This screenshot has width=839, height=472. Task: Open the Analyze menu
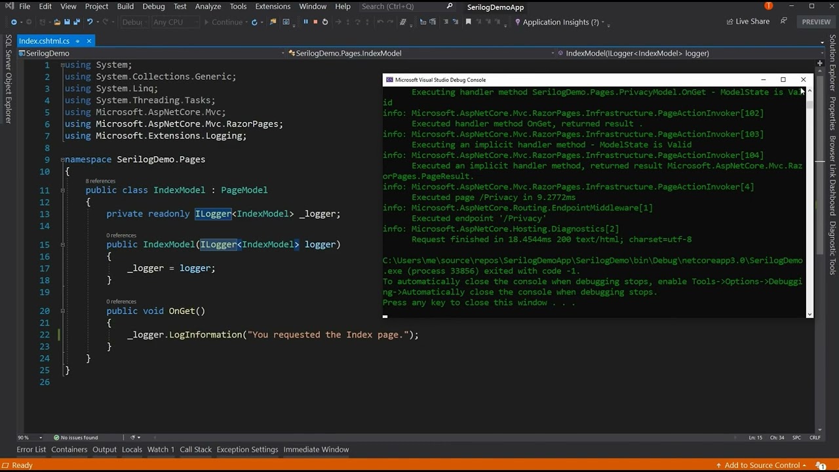pyautogui.click(x=208, y=7)
